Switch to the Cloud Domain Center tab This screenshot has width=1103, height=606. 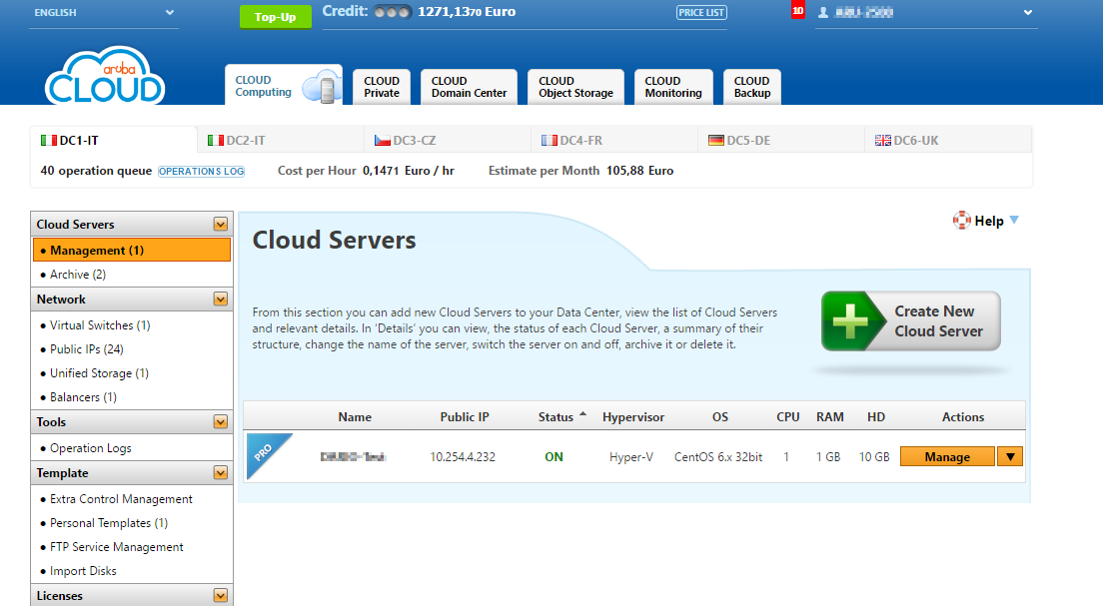click(470, 87)
